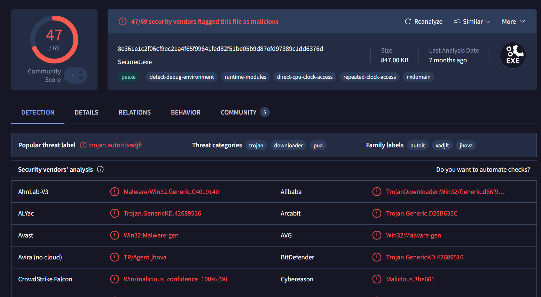The image size is (541, 297).
Task: Open the Community tab with 5 comments
Action: click(x=244, y=112)
